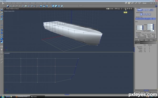Click the first Edit Mode button
Viewport: 158px width, 98px height.
click(140, 10)
